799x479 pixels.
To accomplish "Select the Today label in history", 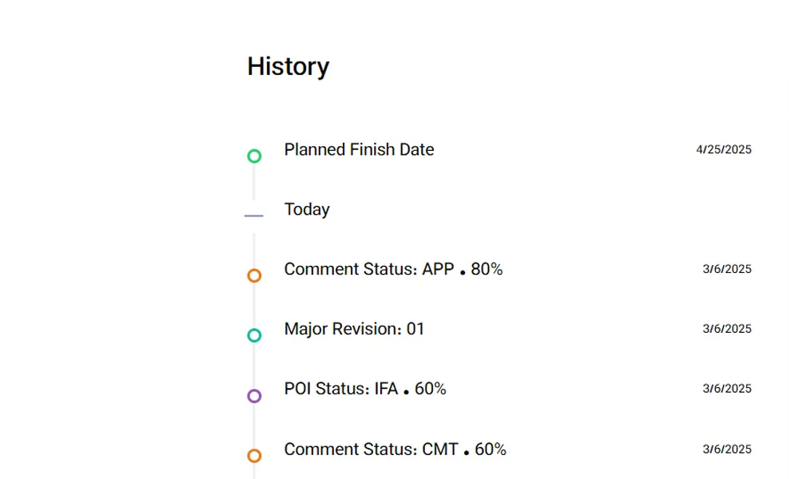I will click(307, 209).
